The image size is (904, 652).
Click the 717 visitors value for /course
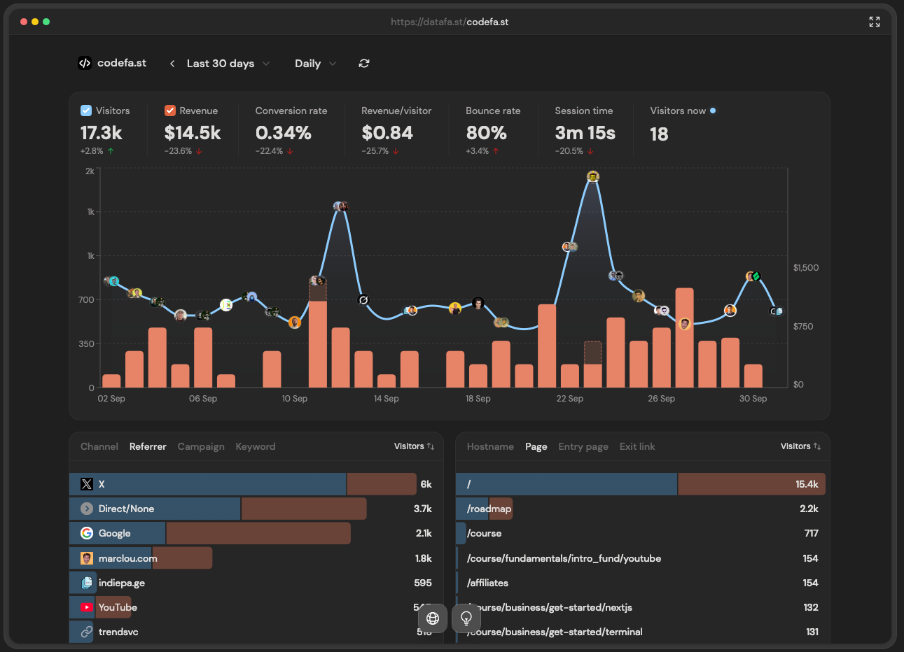(x=812, y=533)
